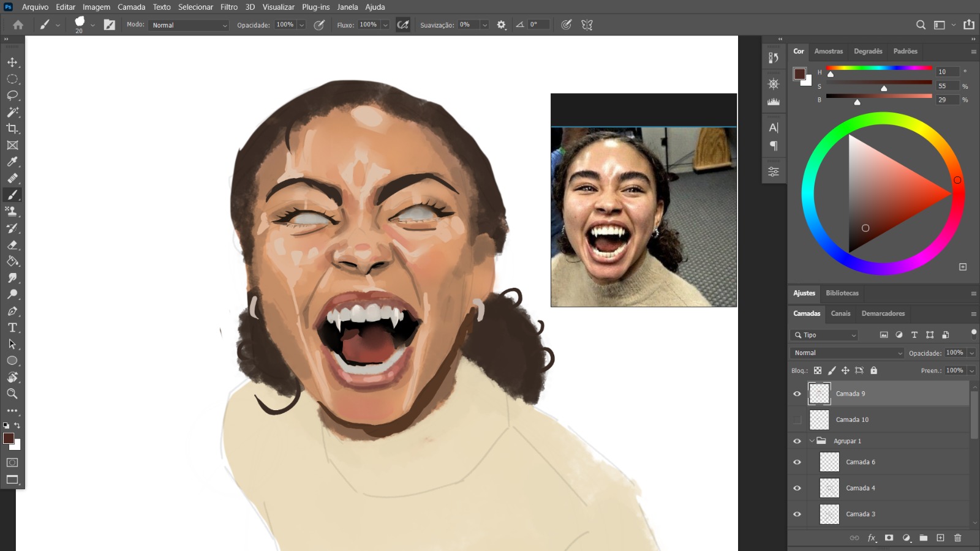Click the delete layer trash icon
The width and height of the screenshot is (980, 551).
958,538
